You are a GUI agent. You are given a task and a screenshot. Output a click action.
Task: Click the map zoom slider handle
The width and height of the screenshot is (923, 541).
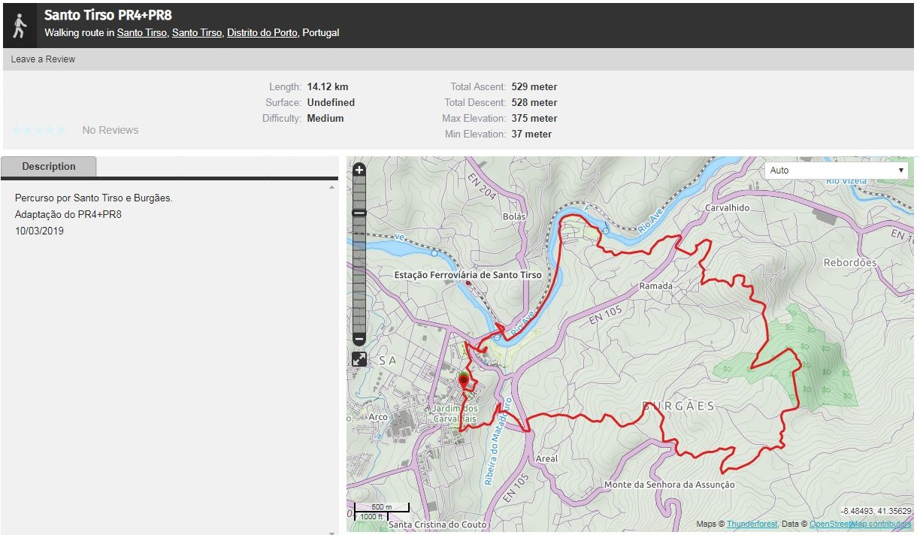pos(359,213)
